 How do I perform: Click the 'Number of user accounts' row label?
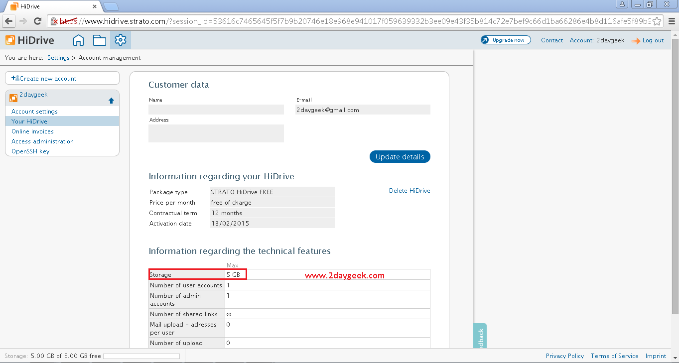(x=186, y=285)
